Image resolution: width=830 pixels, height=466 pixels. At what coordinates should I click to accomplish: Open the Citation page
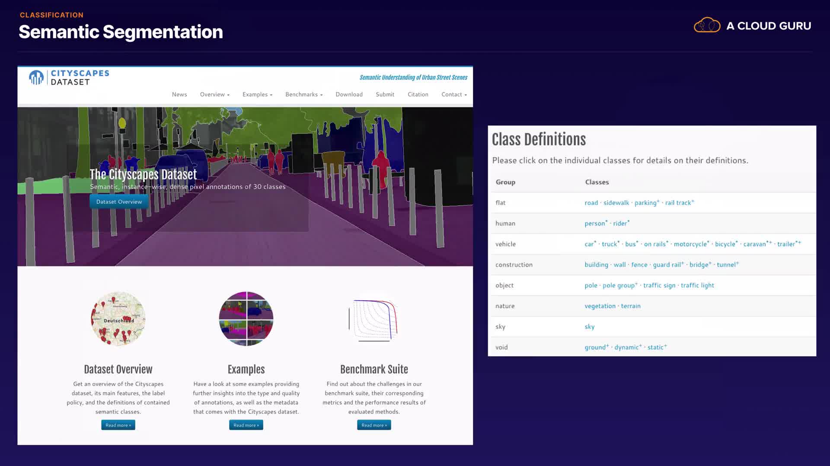point(418,94)
